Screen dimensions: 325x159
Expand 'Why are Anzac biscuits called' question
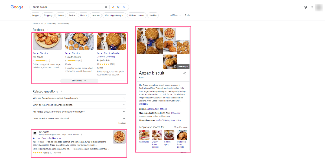79,98
